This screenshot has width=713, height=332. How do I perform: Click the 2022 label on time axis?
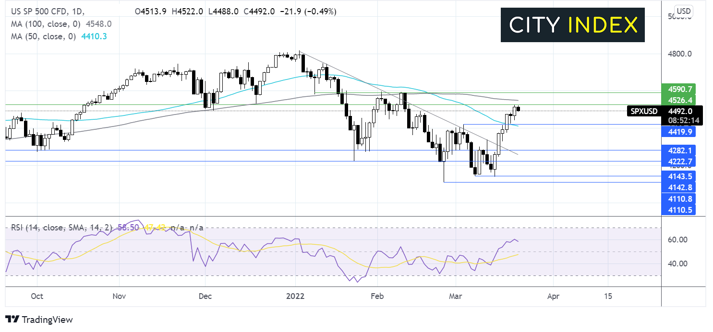294,296
